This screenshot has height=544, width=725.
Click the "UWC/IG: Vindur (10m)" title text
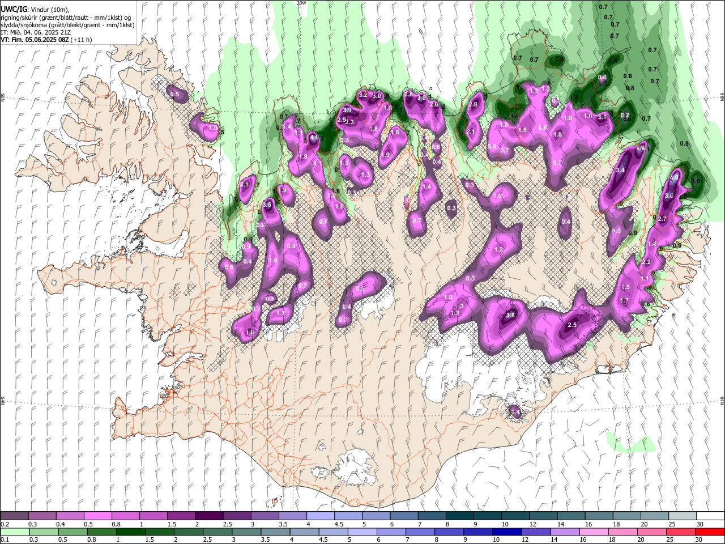tap(35, 10)
